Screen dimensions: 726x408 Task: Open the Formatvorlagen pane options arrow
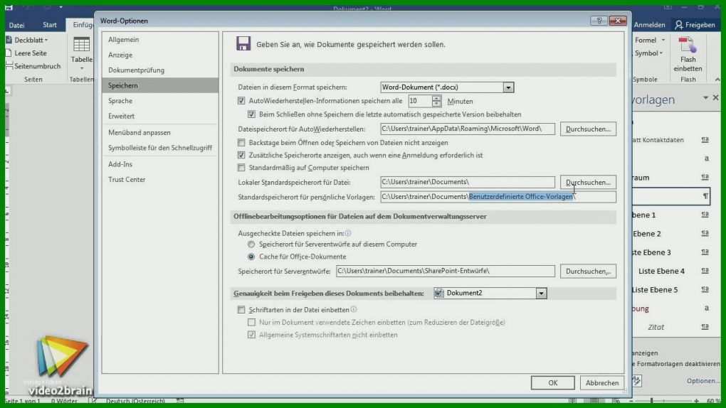[x=705, y=97]
